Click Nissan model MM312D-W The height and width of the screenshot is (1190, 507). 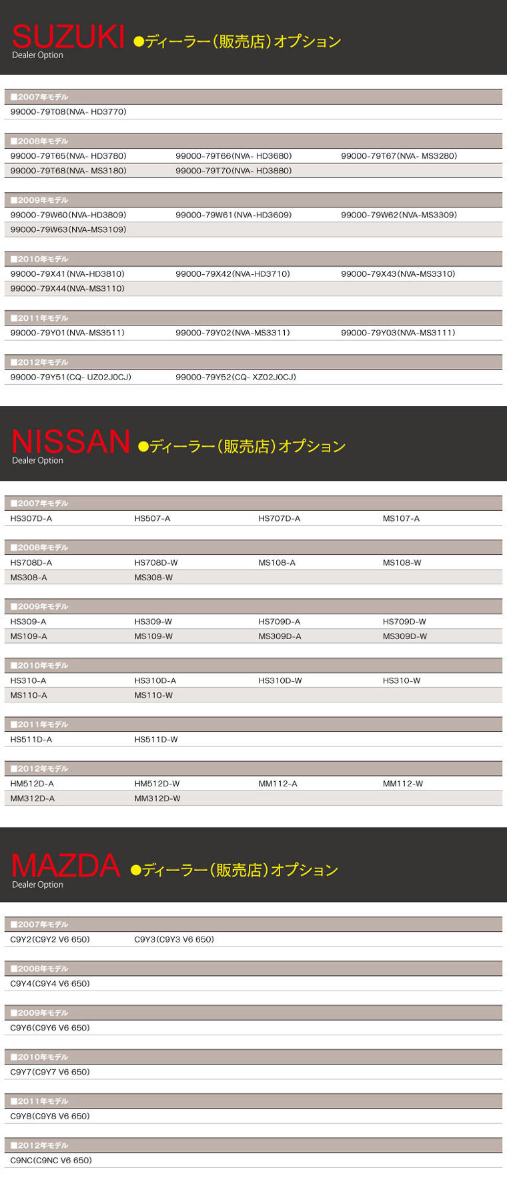pos(157,798)
